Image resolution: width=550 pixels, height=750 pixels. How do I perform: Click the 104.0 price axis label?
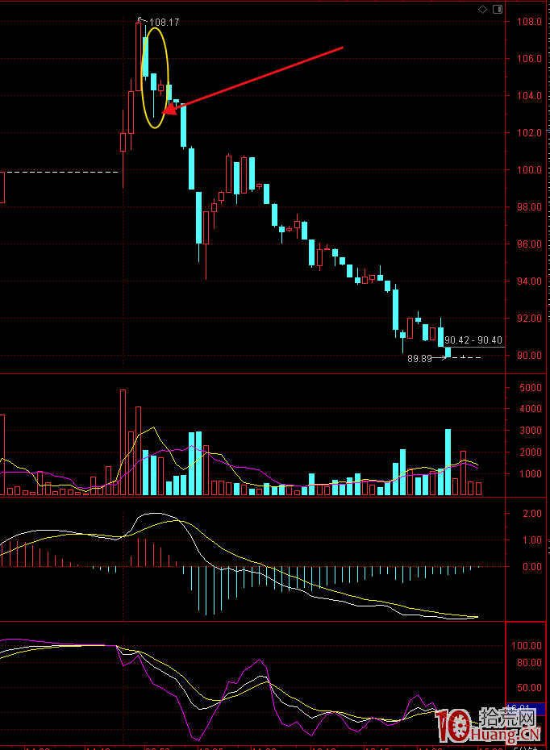(x=529, y=96)
